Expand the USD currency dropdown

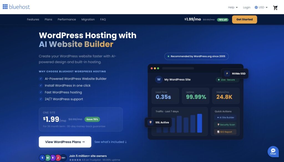tap(263, 7)
